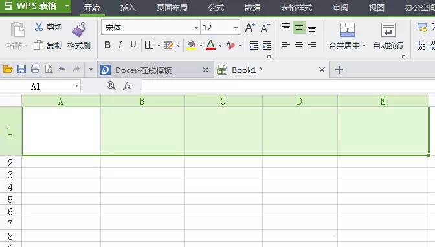Open 审阅 ribbon tab
Image resolution: width=435 pixels, height=247 pixels.
click(340, 8)
